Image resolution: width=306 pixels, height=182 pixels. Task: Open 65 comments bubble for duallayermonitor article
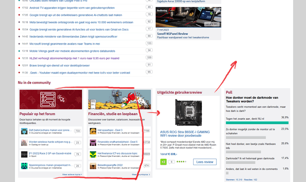(149, 72)
